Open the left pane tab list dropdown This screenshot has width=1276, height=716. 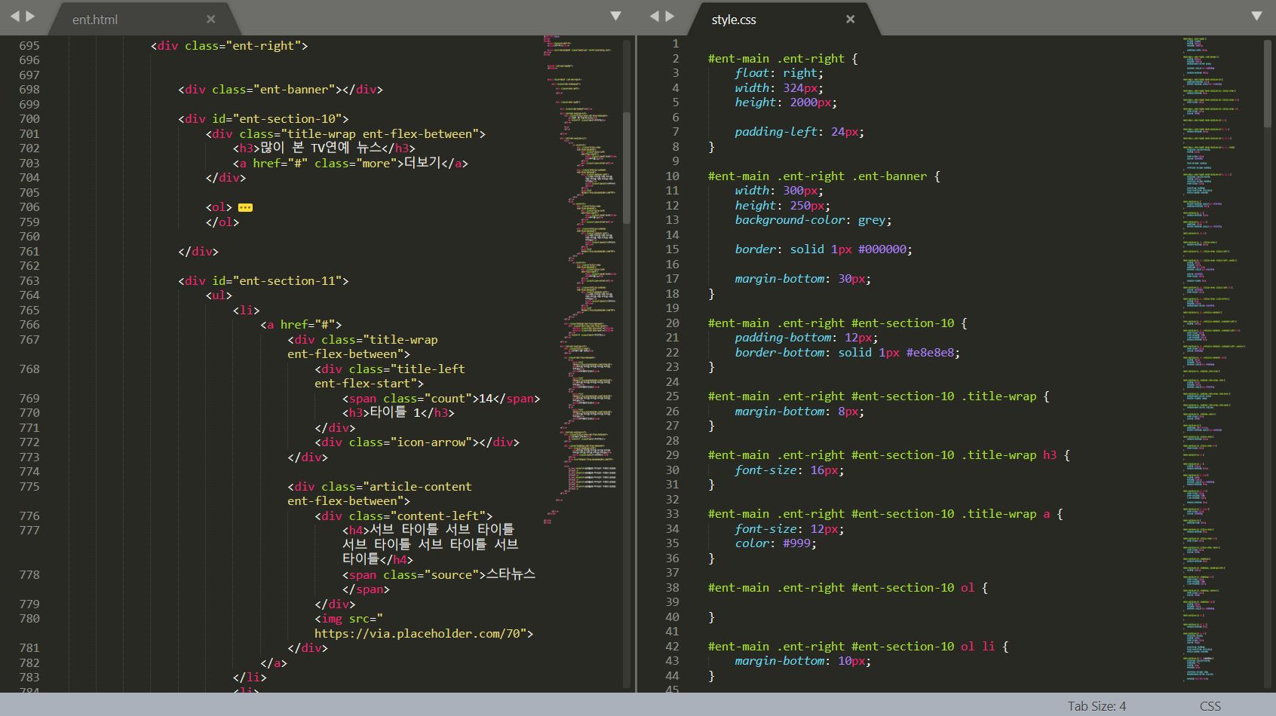(x=615, y=16)
